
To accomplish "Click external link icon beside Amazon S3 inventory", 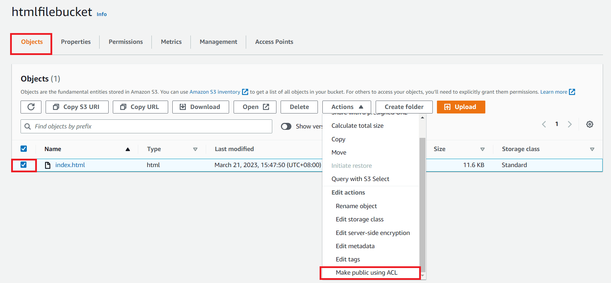I will click(245, 92).
